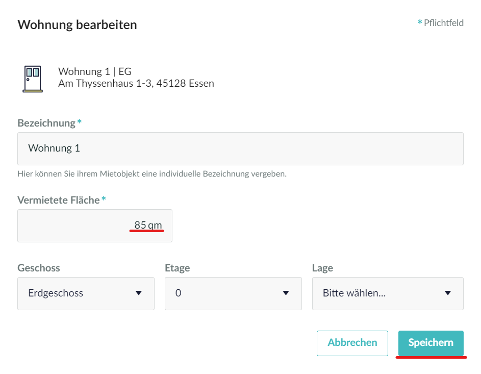Open the Etage dropdown showing 0
The image size is (481, 374).
(x=233, y=293)
